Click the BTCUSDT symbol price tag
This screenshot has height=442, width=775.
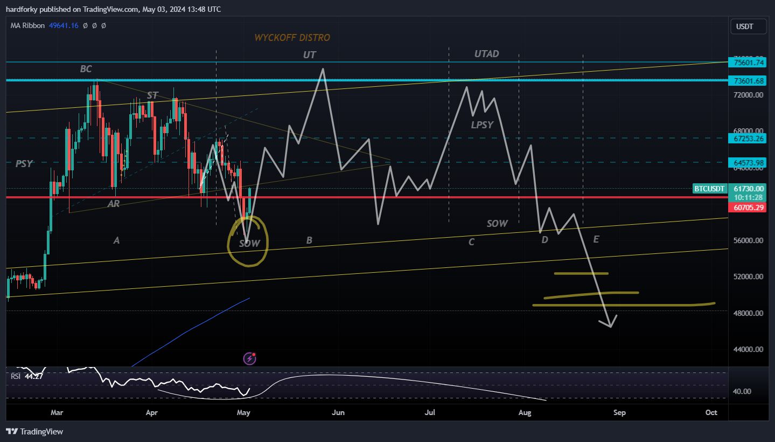pyautogui.click(x=709, y=189)
